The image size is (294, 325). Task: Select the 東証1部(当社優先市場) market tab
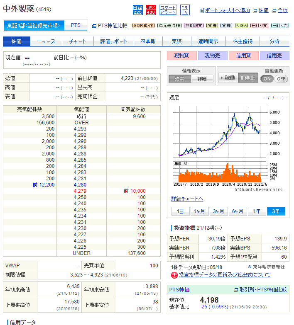click(x=34, y=26)
